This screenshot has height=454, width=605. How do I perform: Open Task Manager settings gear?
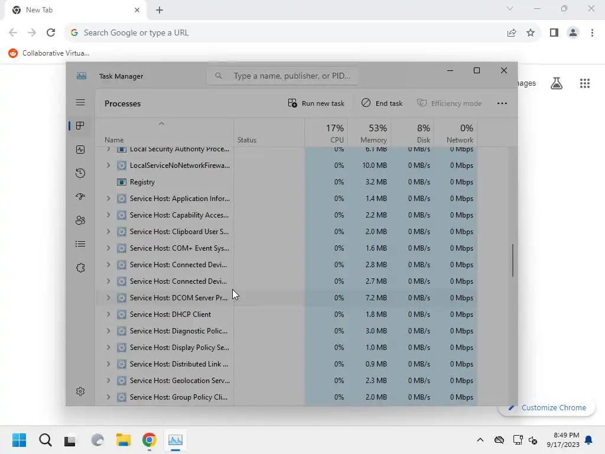tap(80, 391)
